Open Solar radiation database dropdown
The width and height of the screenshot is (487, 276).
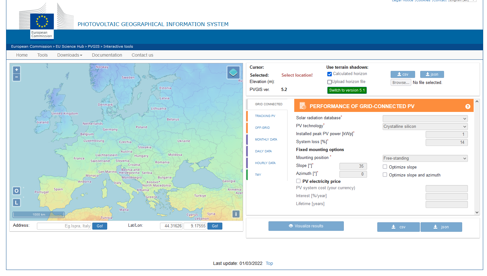point(425,119)
